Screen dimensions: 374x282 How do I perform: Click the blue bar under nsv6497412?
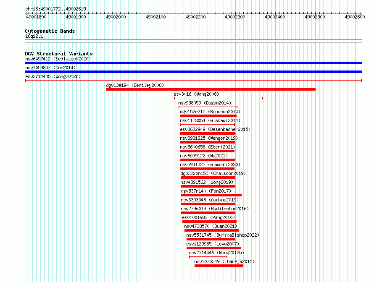[x=193, y=63]
